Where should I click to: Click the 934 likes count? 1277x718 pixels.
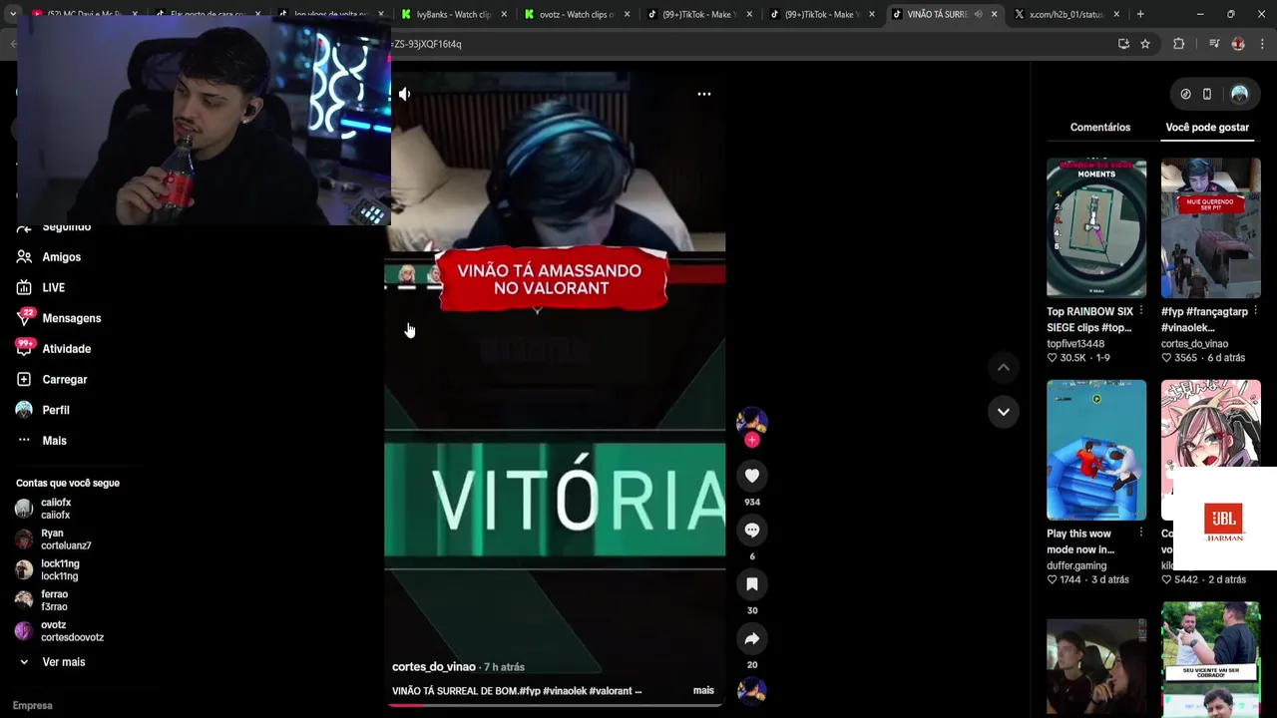coord(752,502)
